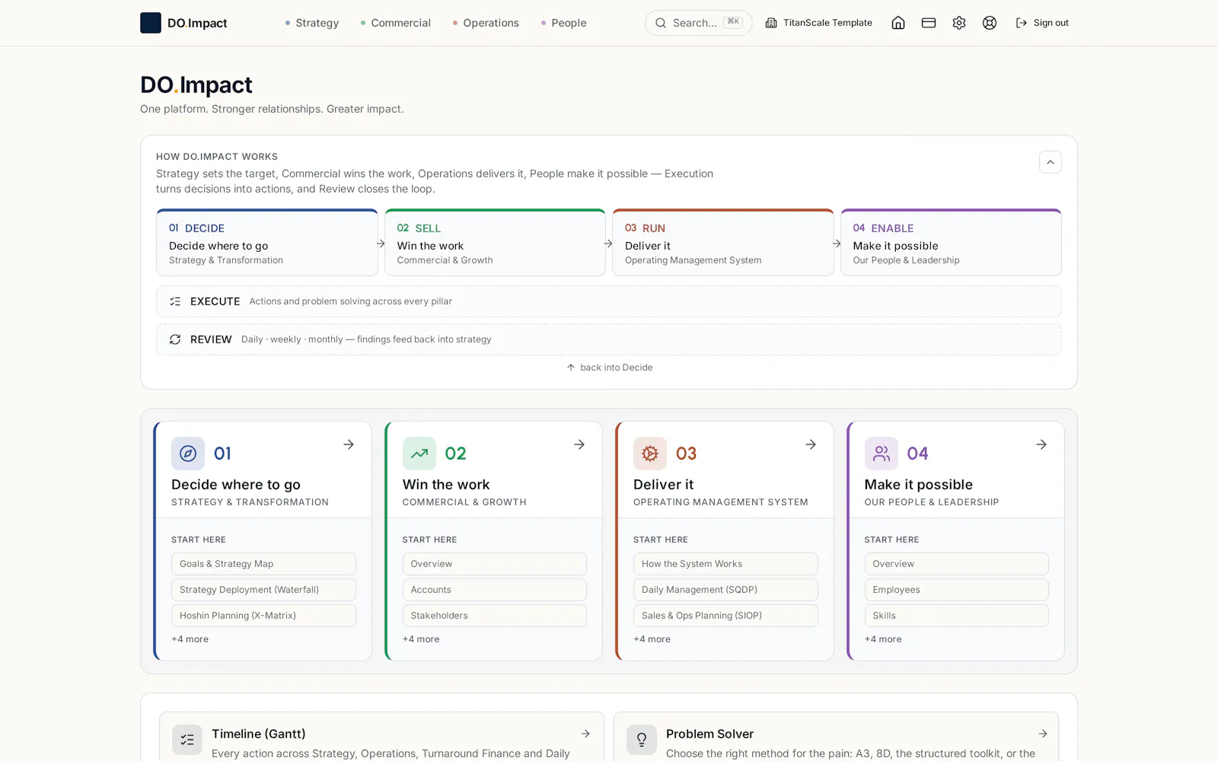Show +4 more under Strategy & Transformation

pyautogui.click(x=190, y=639)
